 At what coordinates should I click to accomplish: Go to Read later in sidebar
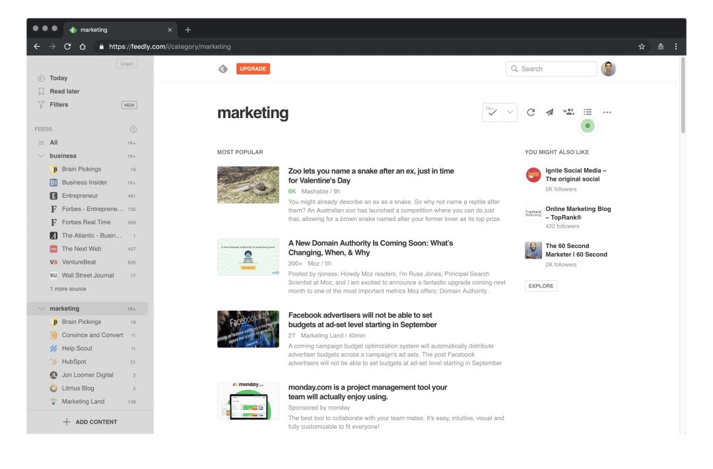tap(64, 91)
